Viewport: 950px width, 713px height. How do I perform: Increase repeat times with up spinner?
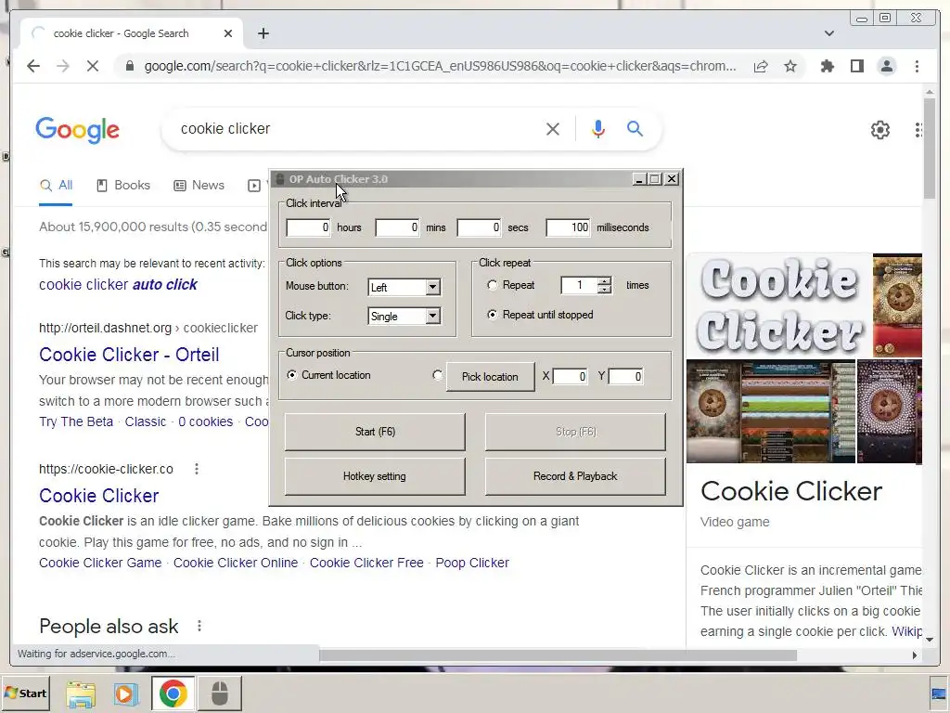tap(604, 280)
